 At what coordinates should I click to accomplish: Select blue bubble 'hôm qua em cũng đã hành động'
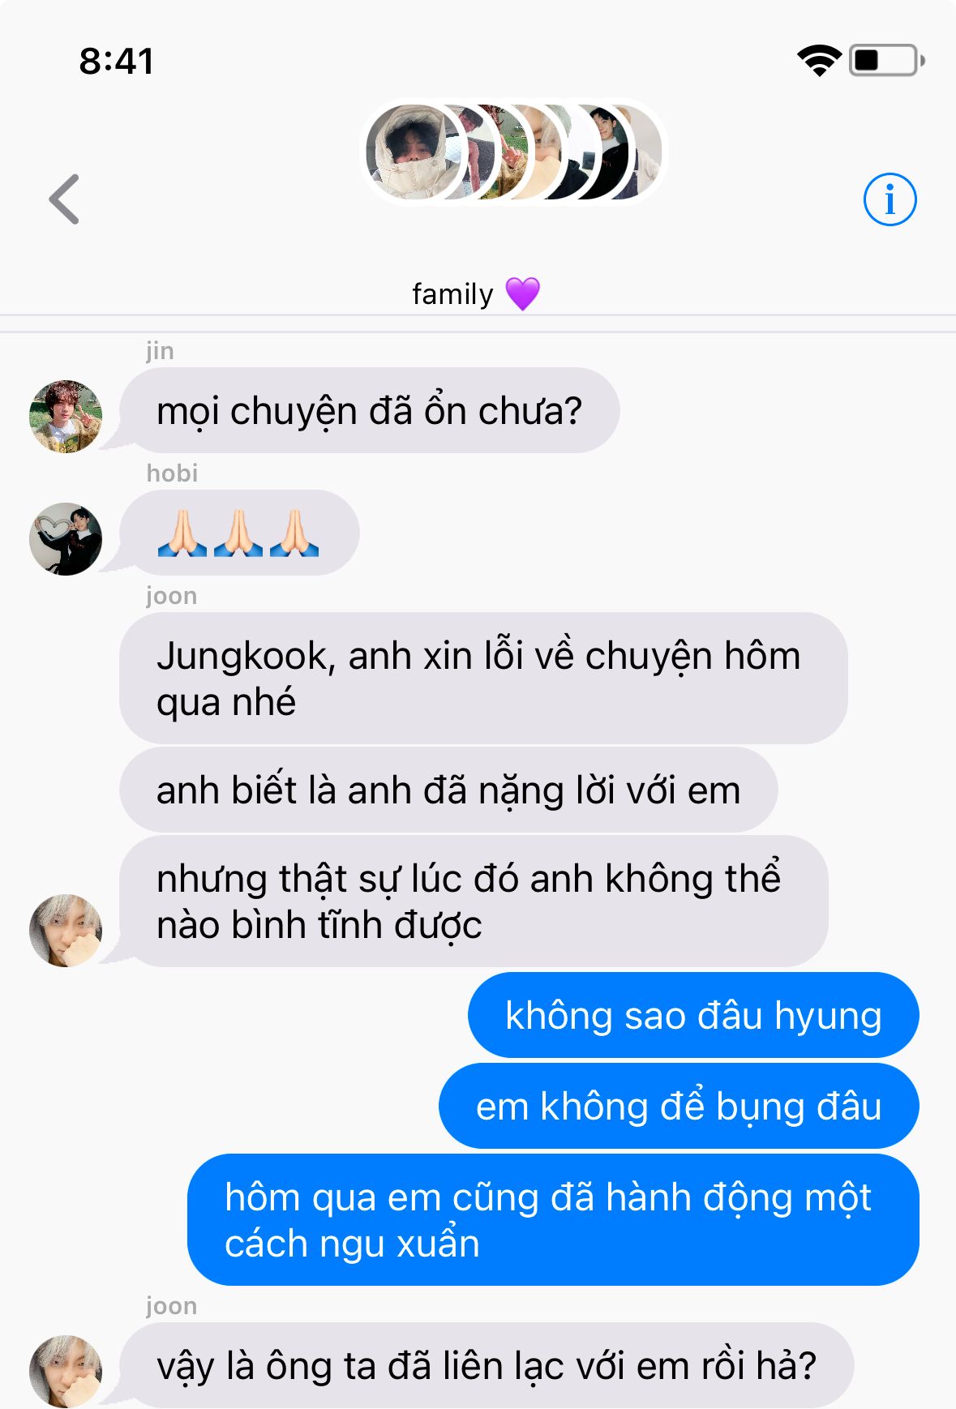[x=553, y=1220]
